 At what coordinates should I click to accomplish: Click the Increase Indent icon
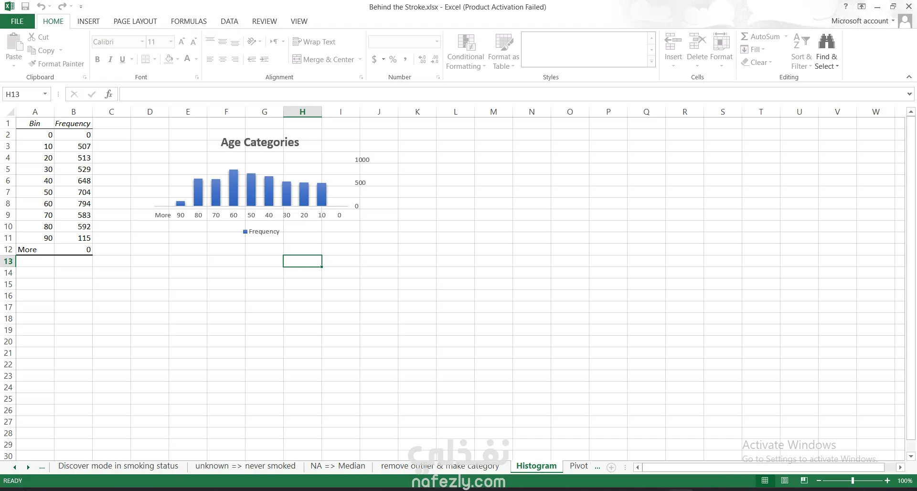tap(264, 59)
